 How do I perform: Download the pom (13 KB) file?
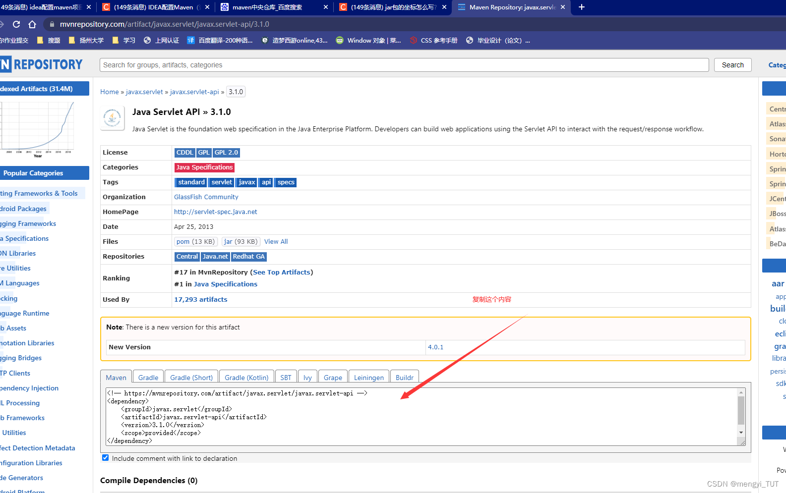(195, 241)
